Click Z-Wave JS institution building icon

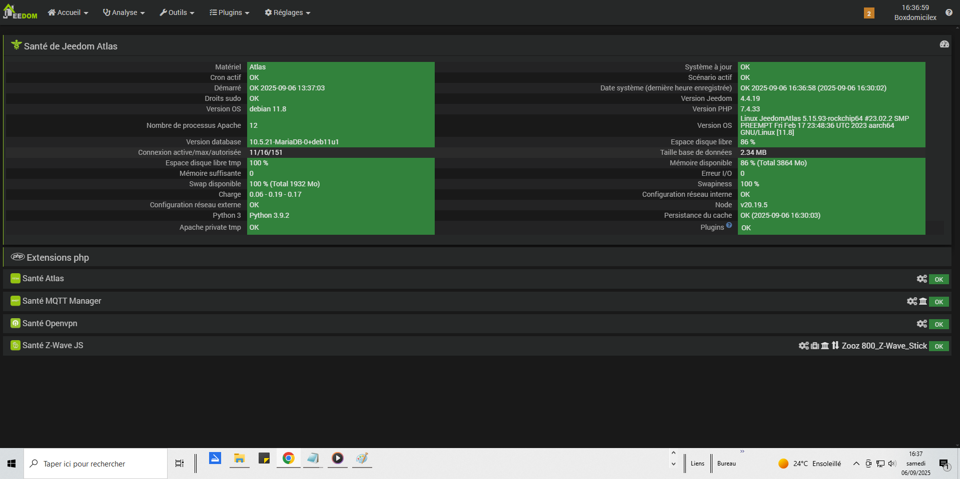(x=825, y=346)
